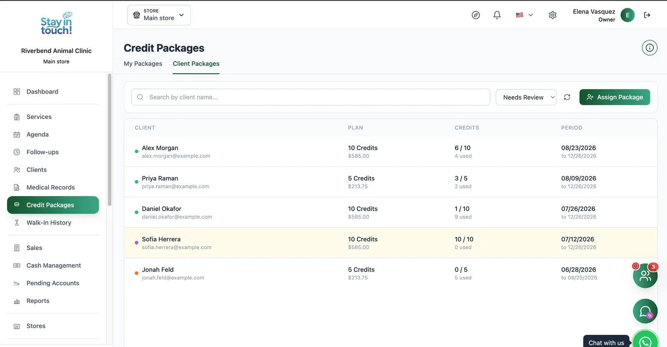Open the green support chat widget
The image size is (667, 347).
645,311
